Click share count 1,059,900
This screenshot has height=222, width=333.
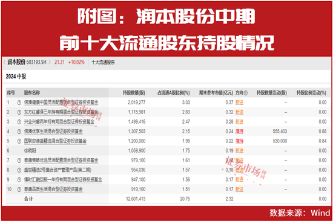point(137,151)
